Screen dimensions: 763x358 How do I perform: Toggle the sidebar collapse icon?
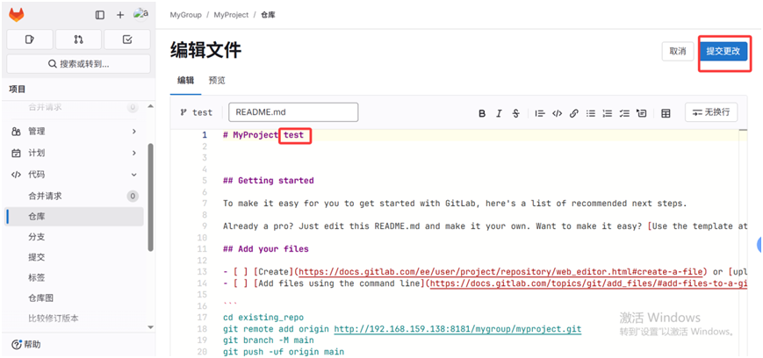pos(100,15)
